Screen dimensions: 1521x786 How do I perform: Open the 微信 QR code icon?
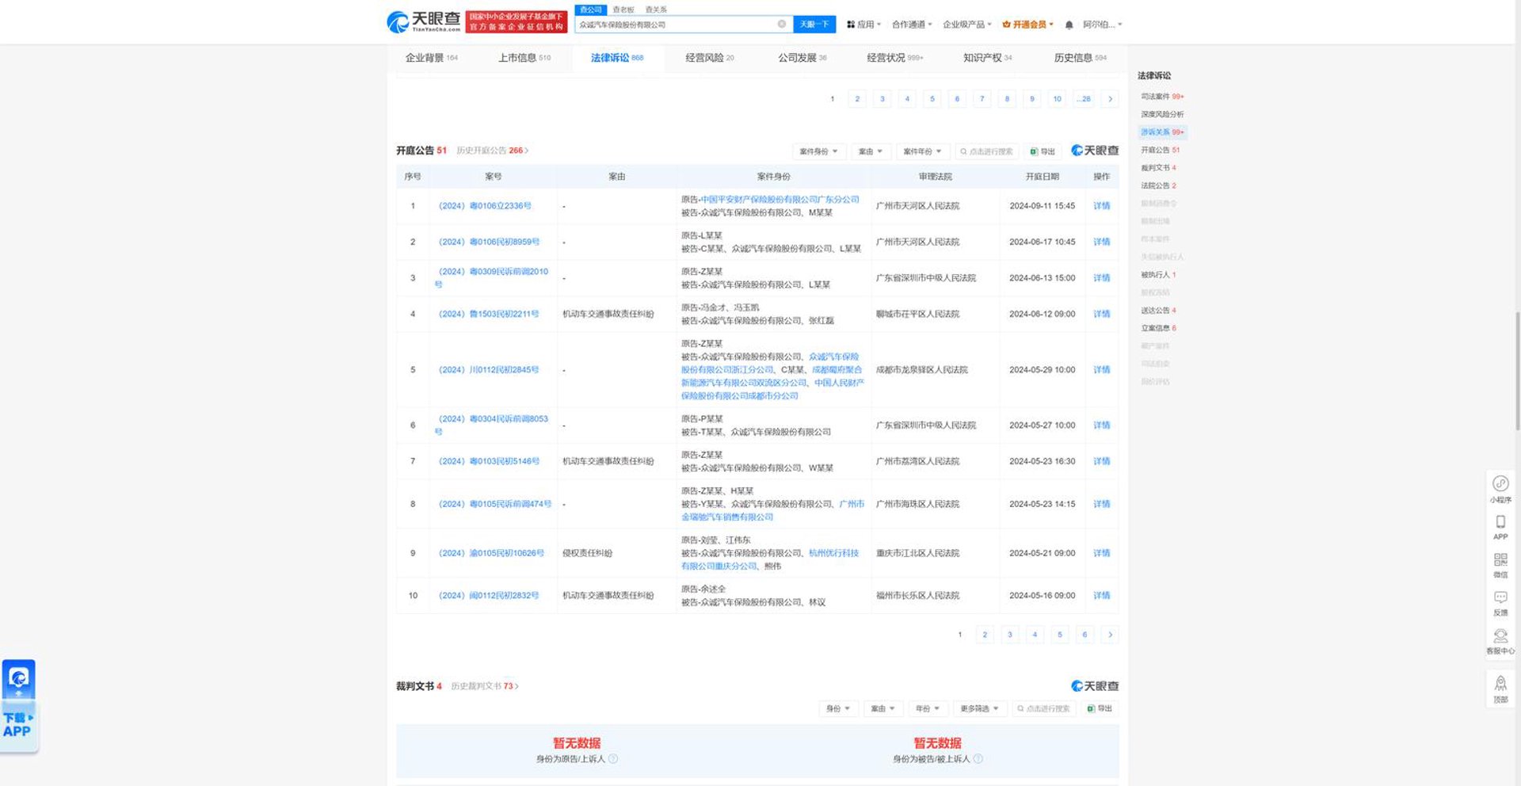pyautogui.click(x=1500, y=565)
